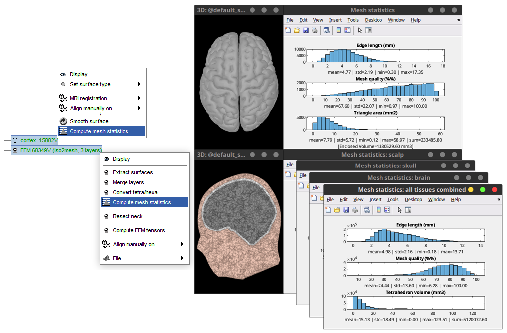Select the FEM 60349V (iso2mesh, 3 layers) node
Screen dimensions: 507x333
(x=60, y=150)
